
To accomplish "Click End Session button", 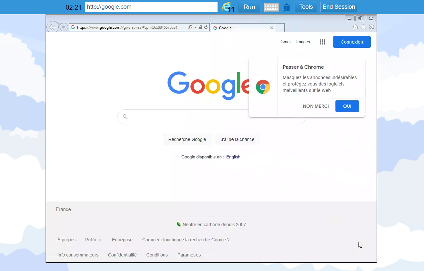I will click(x=339, y=7).
